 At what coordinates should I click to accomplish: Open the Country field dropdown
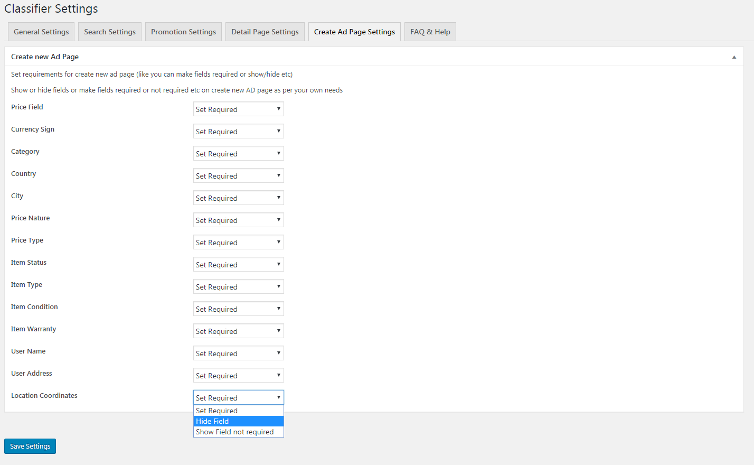[x=238, y=176]
